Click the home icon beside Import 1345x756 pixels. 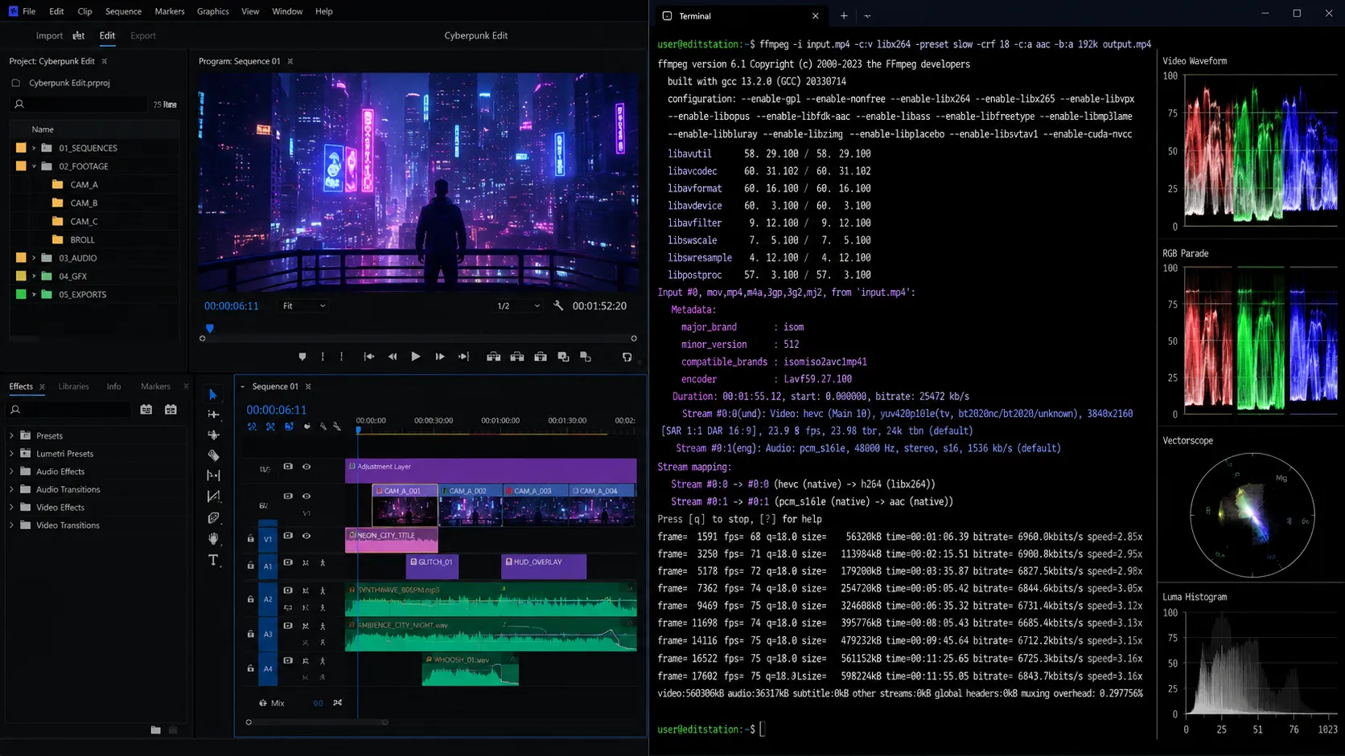78,35
